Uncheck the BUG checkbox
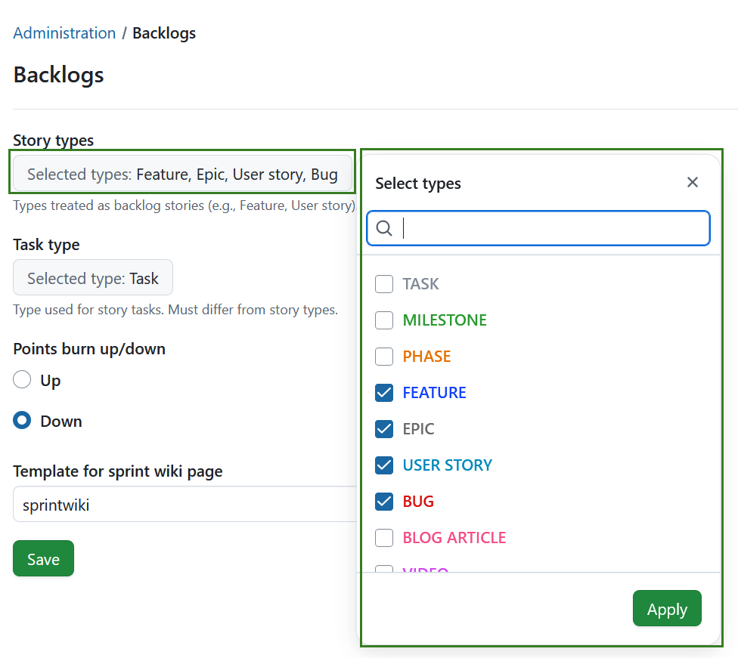Image resolution: width=738 pixels, height=658 pixels. click(x=384, y=501)
